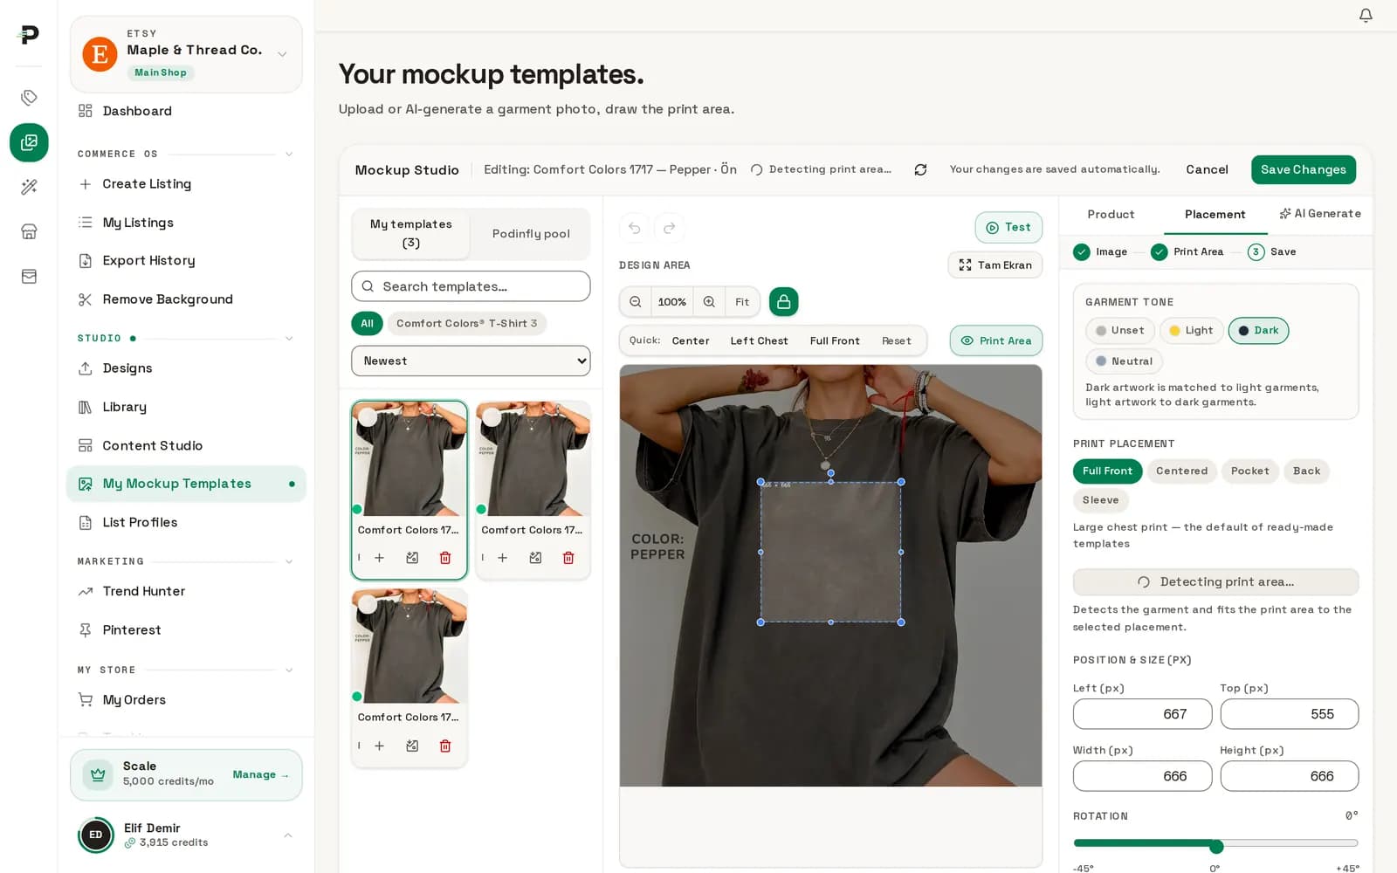Screen dimensions: 1397x873
Task: Set garment tone to Light
Action: (x=1191, y=331)
